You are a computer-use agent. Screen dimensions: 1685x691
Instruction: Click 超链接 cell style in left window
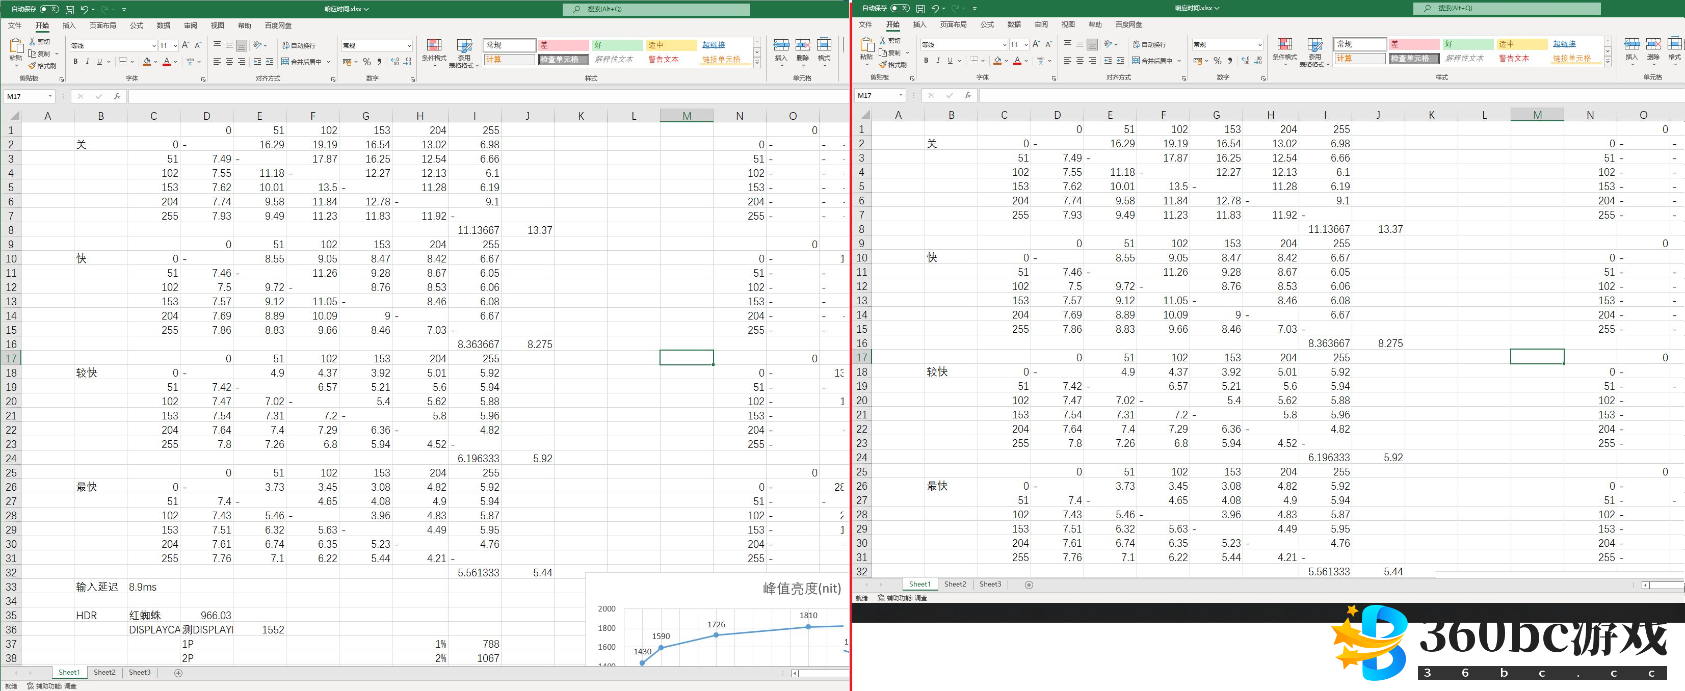[x=714, y=45]
